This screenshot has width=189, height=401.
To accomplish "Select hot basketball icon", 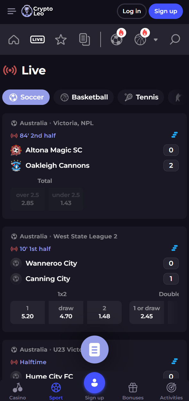I will click(141, 38).
